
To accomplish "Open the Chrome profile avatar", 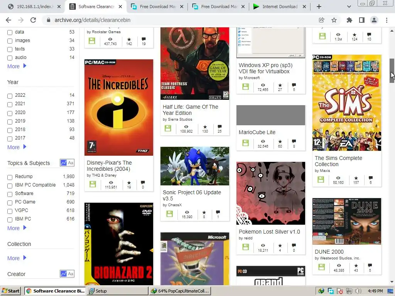I will point(374,20).
